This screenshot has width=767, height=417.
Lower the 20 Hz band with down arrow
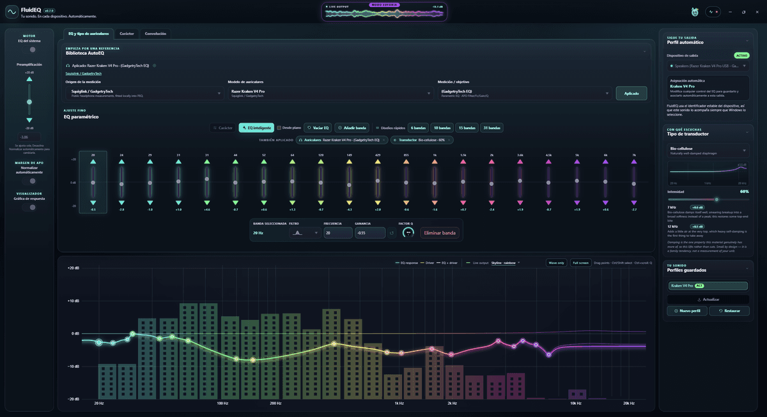[x=93, y=202]
